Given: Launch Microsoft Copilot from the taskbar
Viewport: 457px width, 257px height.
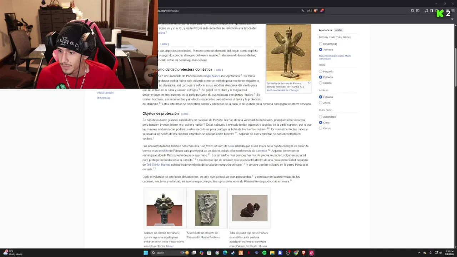Looking at the screenshot, I should pyautogui.click(x=201, y=253).
